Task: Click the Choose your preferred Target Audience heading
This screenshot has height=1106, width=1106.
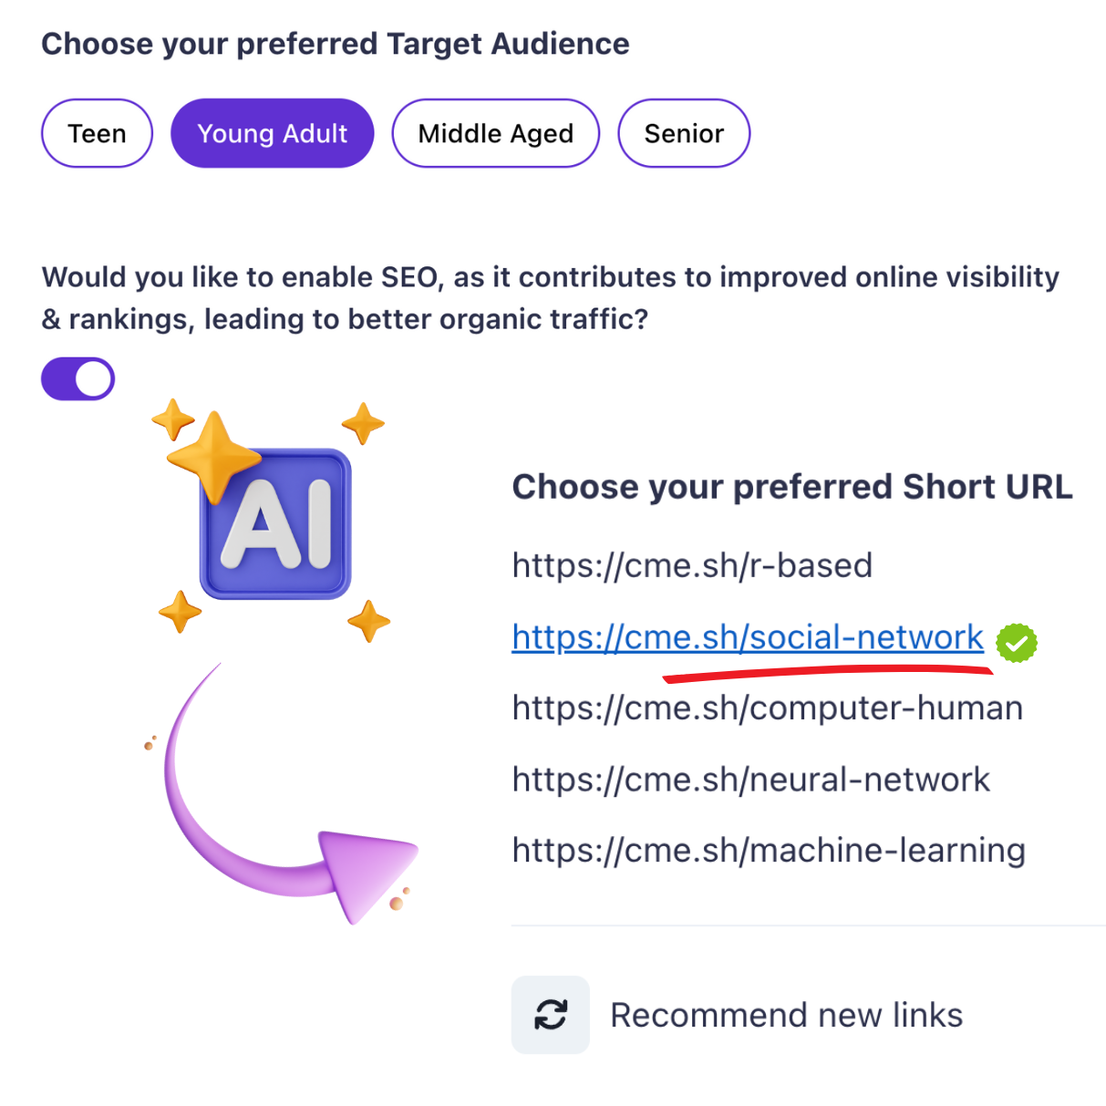Action: [x=336, y=44]
